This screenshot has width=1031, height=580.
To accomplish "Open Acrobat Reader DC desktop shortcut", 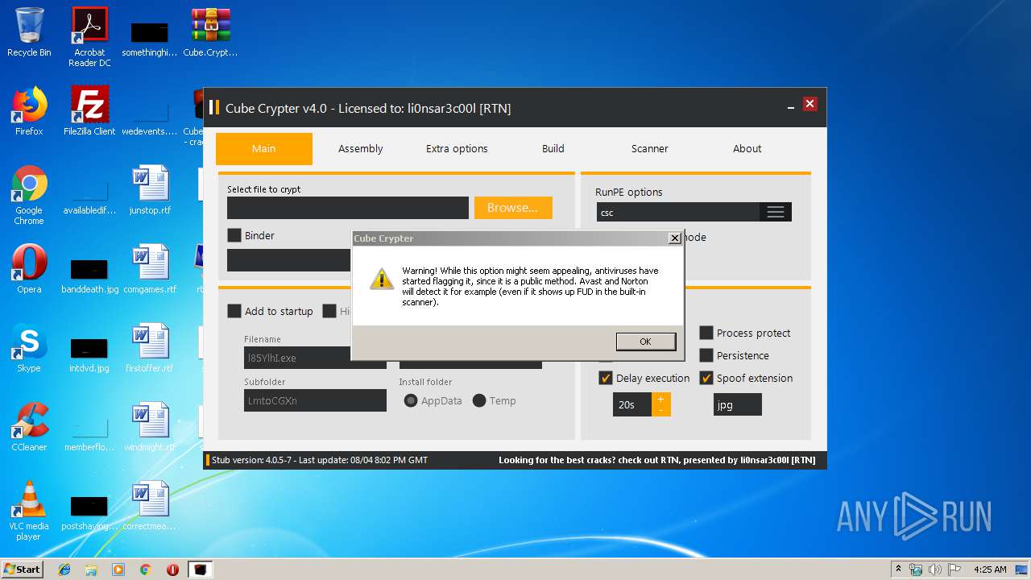I will [x=89, y=37].
